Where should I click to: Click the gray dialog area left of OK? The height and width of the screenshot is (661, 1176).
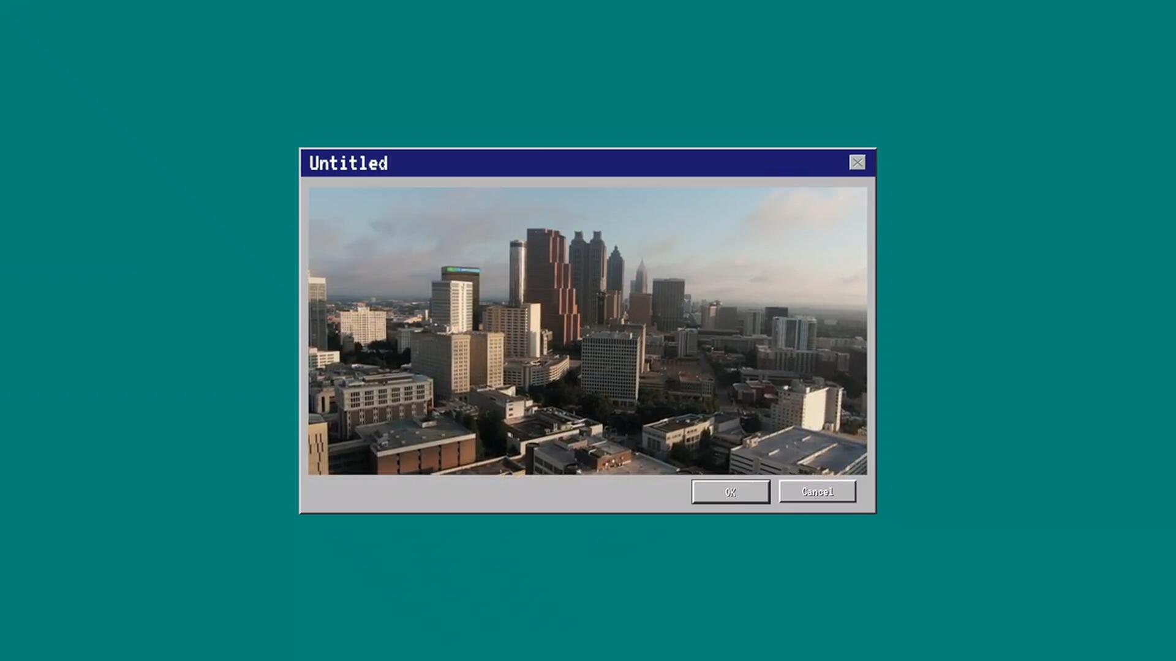tap(490, 493)
